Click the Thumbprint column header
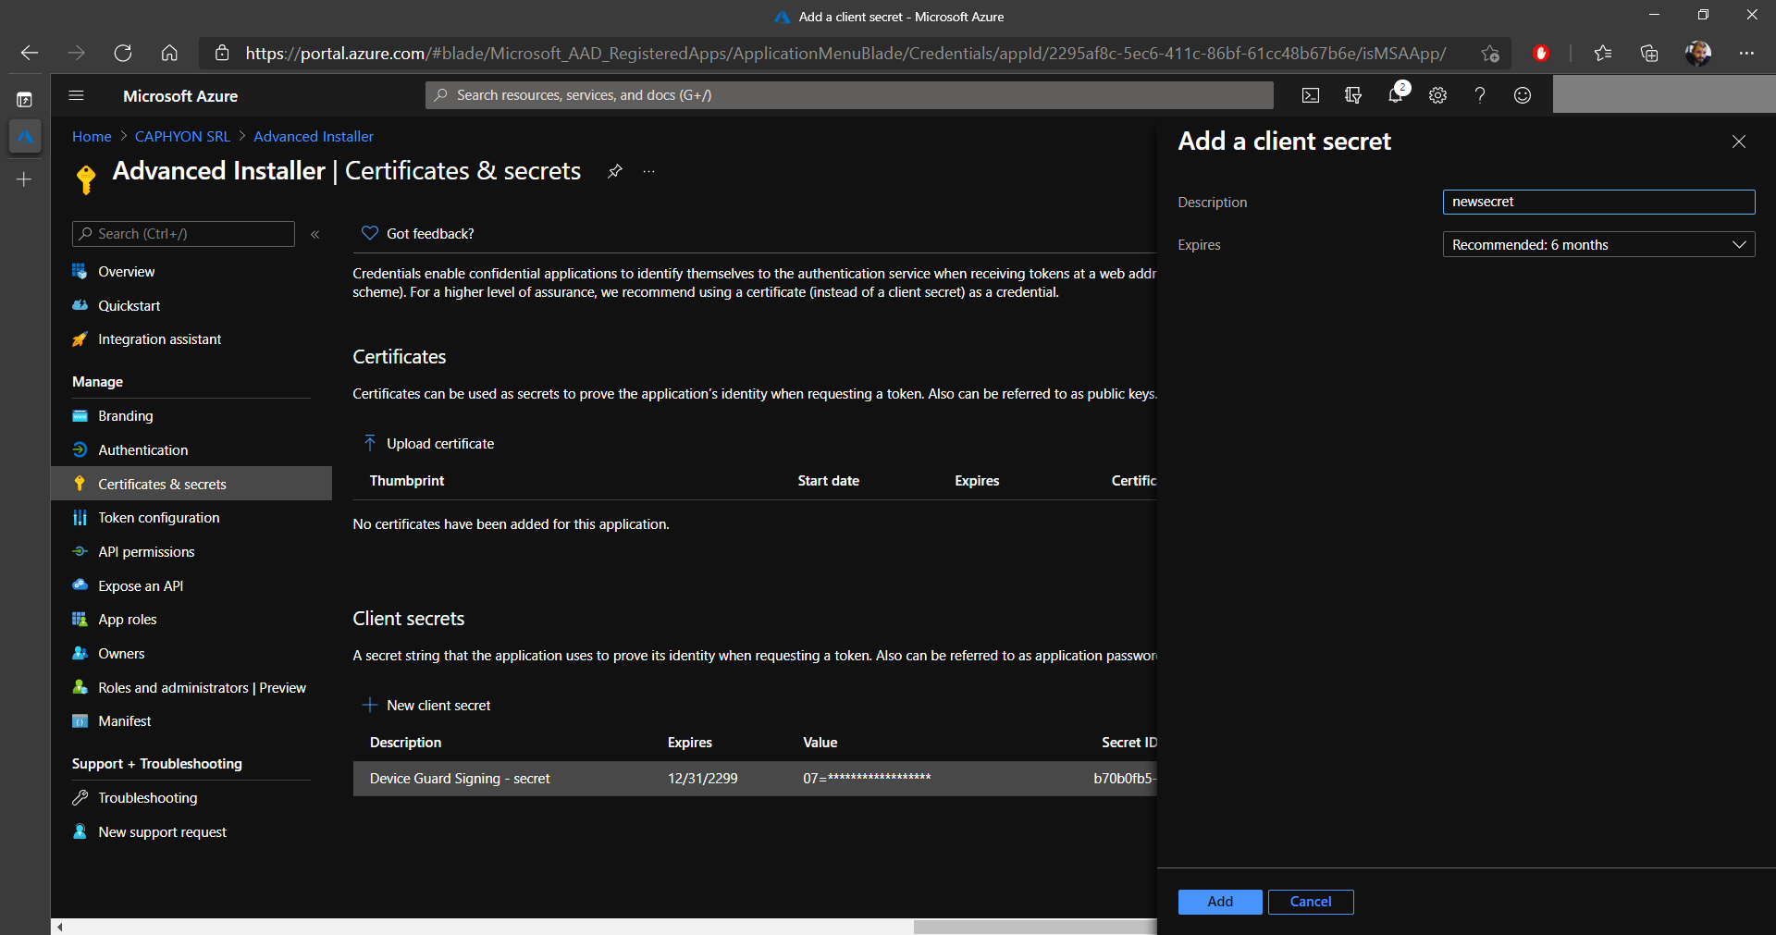 click(x=407, y=481)
